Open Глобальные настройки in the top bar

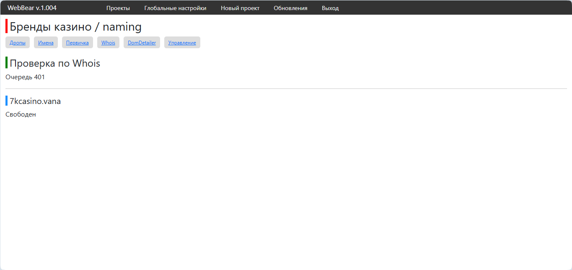175,8
